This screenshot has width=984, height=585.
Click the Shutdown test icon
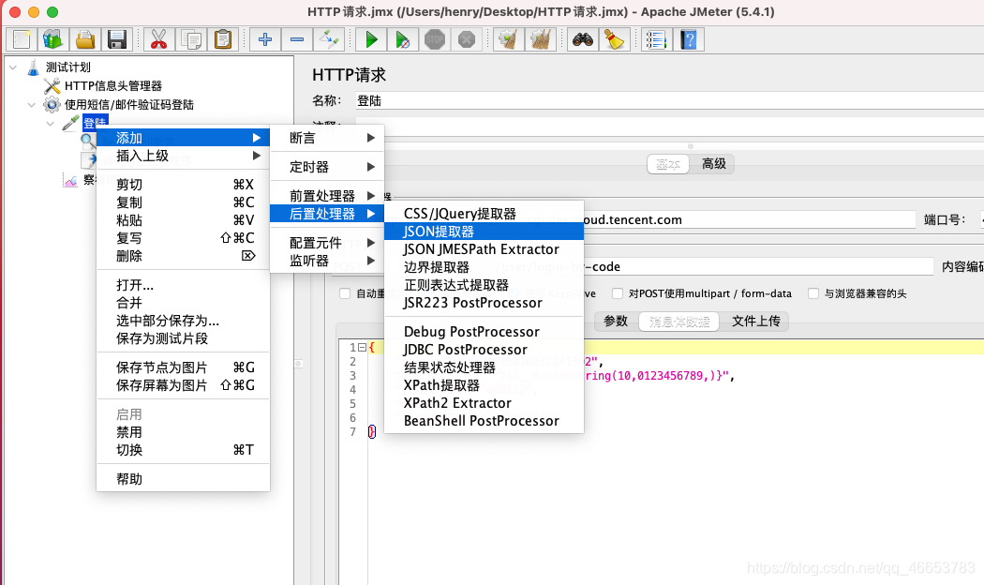[467, 39]
